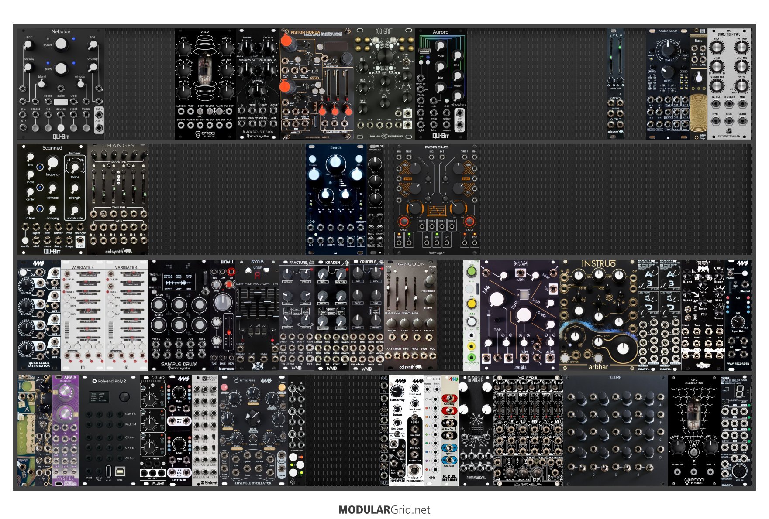Screen dimensions: 769x519
Task: Select the Percussion Interface module
Action: pyautogui.click(x=397, y=430)
